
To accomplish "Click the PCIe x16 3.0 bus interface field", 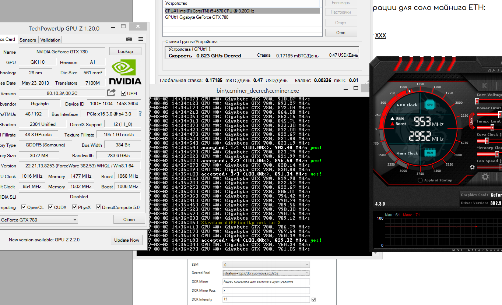I will click(108, 114).
